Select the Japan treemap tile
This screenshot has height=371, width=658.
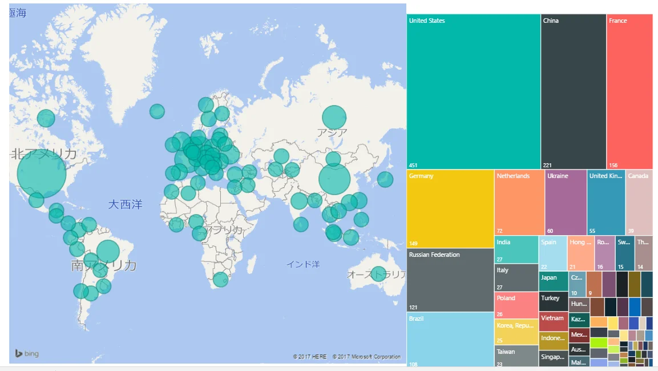point(554,281)
